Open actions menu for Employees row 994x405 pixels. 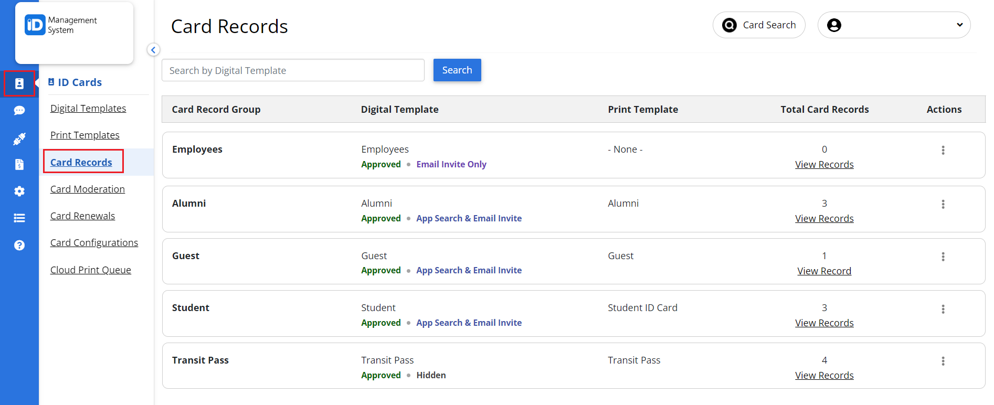pyautogui.click(x=943, y=150)
